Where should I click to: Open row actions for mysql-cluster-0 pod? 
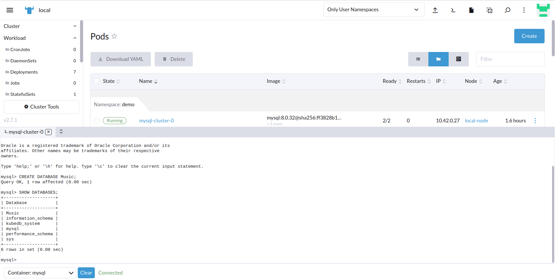(x=535, y=121)
